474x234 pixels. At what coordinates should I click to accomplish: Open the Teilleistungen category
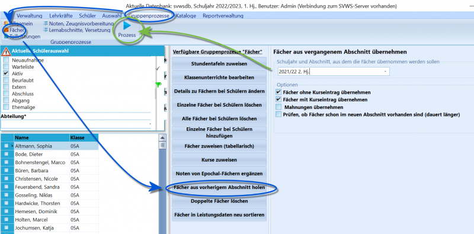coord(22,37)
